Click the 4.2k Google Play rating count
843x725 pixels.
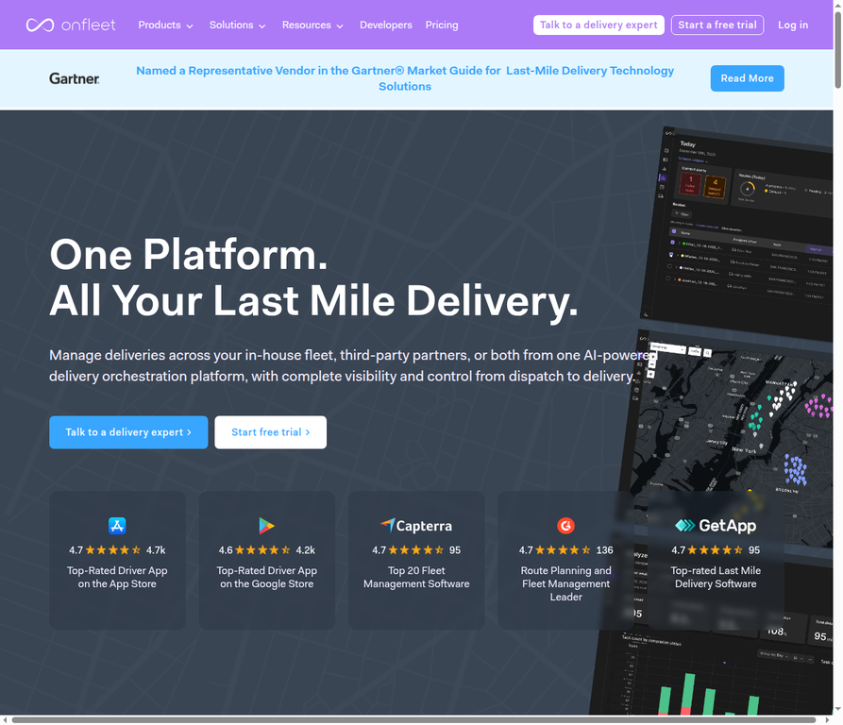click(x=305, y=550)
